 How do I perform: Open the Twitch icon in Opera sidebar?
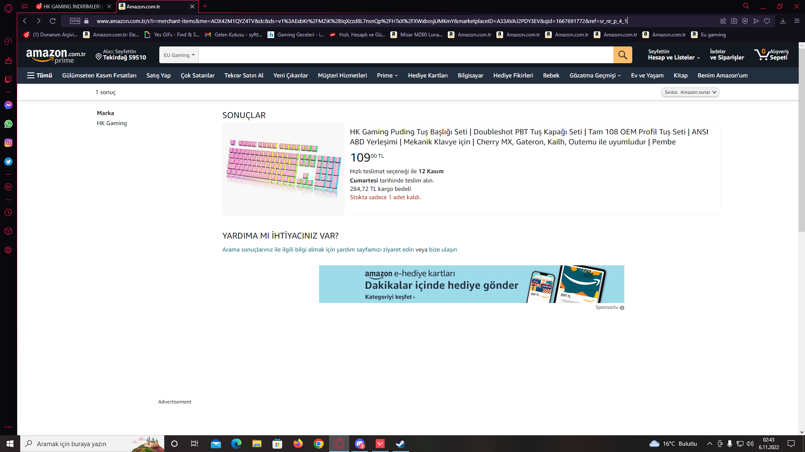click(8, 80)
